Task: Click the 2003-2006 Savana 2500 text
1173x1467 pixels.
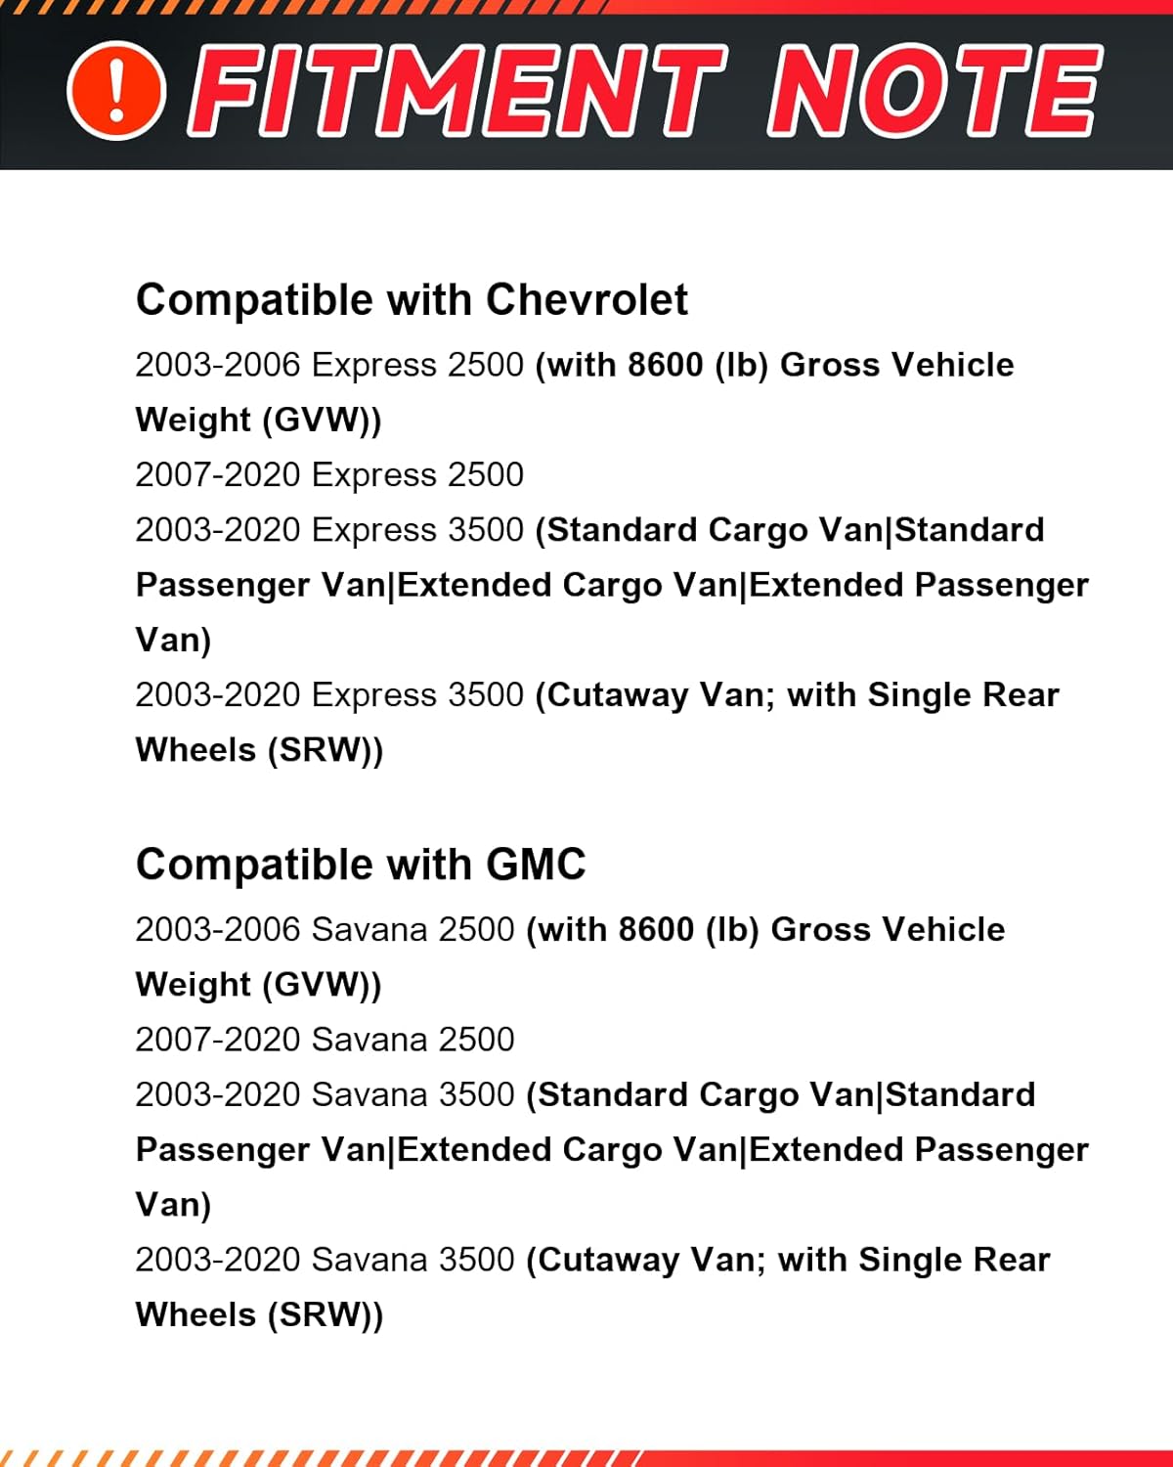Action: tap(325, 929)
